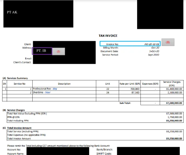
Task: Select the PPN amount 1,750,000.00
Action: (x=175, y=117)
